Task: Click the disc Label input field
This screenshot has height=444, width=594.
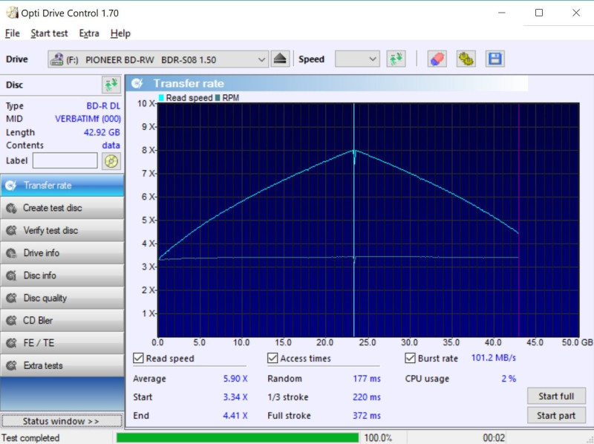Action: click(65, 160)
